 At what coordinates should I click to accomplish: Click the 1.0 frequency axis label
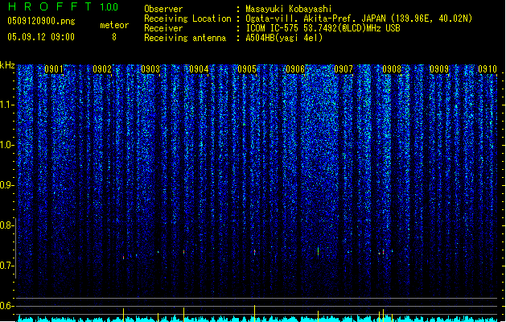pos(6,145)
